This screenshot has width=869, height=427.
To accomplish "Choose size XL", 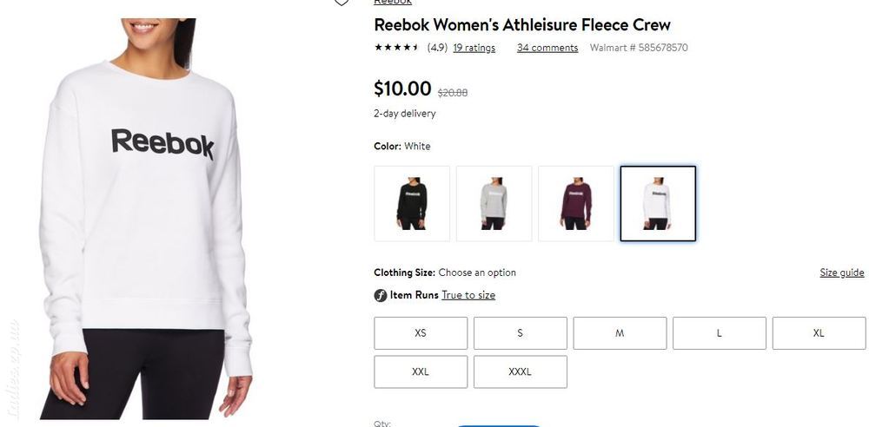I will coord(819,333).
